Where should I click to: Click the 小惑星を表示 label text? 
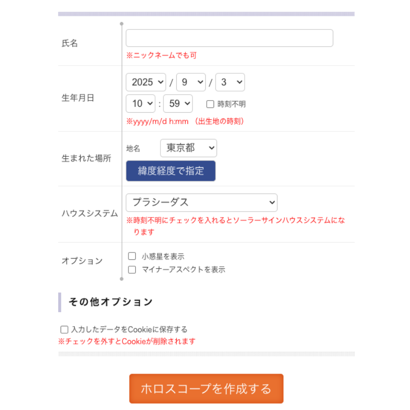(x=163, y=256)
